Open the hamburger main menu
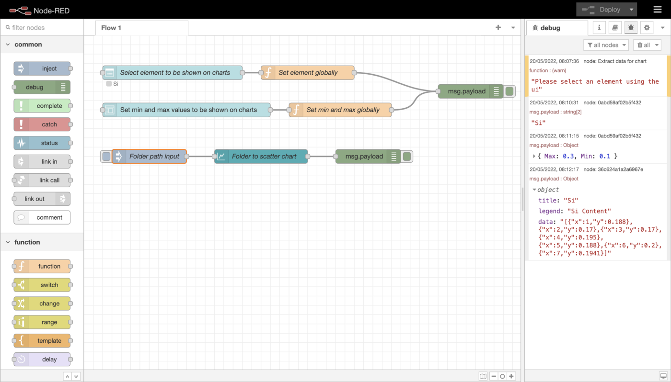The height and width of the screenshot is (382, 671). (x=657, y=10)
